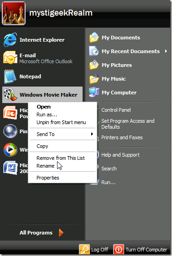Image resolution: width=172 pixels, height=256 pixels.
Task: Expand the Send To submenu arrow
Action: (92, 134)
